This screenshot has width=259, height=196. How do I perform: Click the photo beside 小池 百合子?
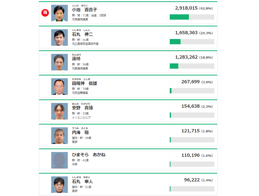pyautogui.click(x=60, y=13)
